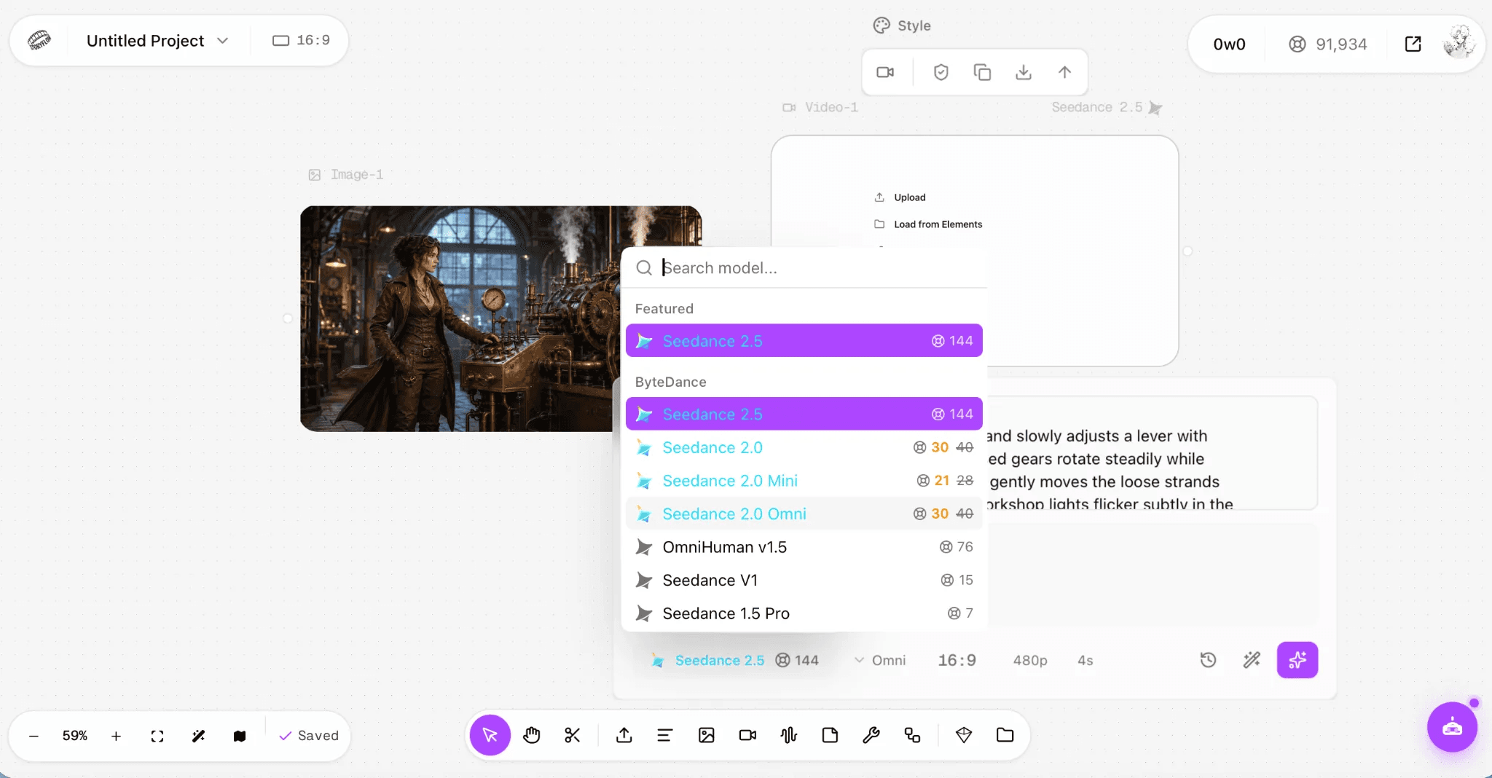Image resolution: width=1492 pixels, height=778 pixels.
Task: Click the magic wand auto-layout icon
Action: coord(198,736)
